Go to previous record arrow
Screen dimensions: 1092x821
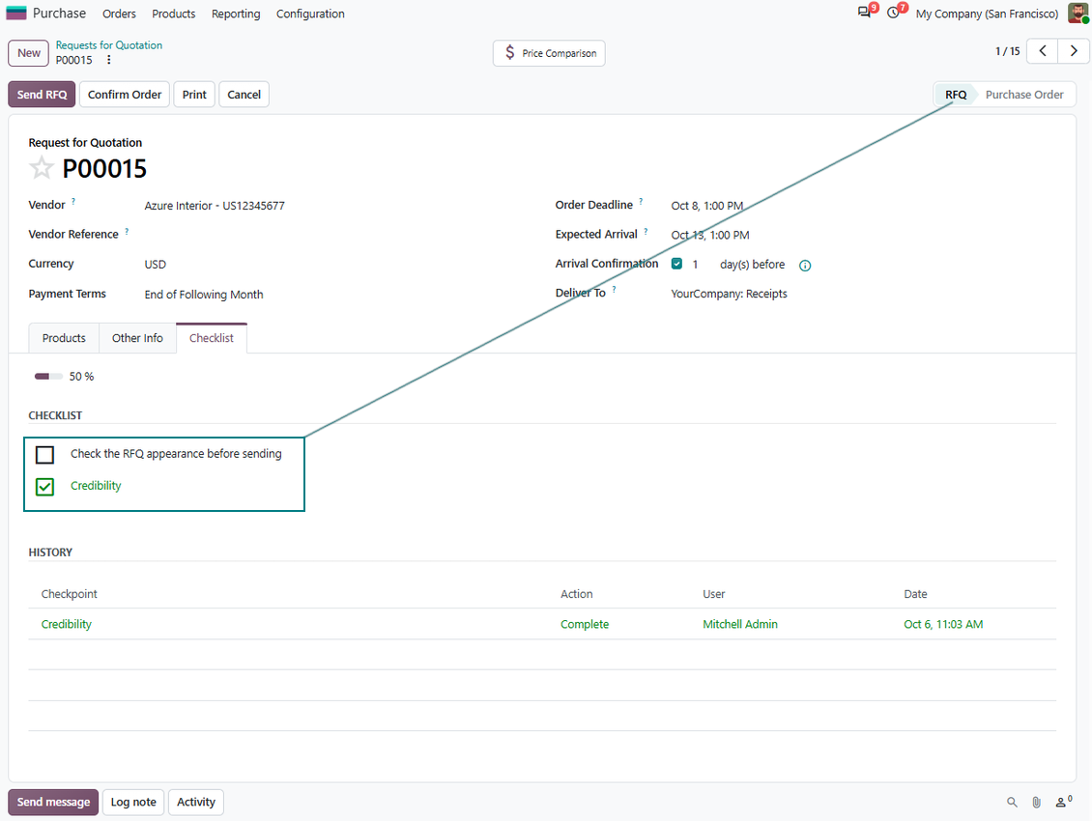click(x=1043, y=51)
